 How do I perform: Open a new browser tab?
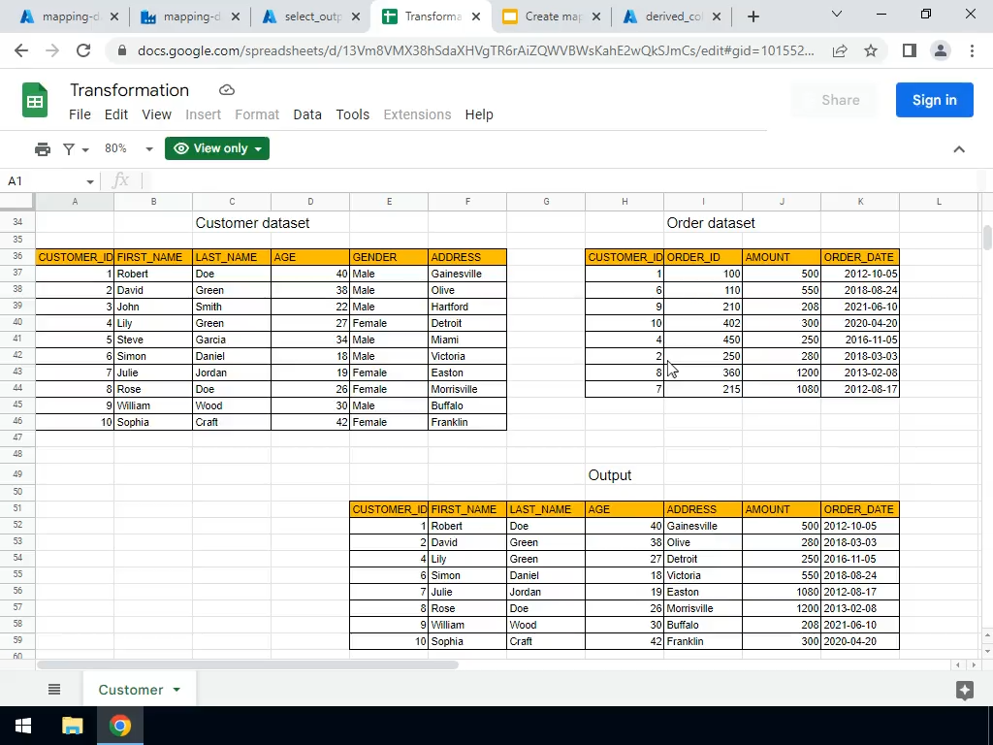[x=753, y=17]
